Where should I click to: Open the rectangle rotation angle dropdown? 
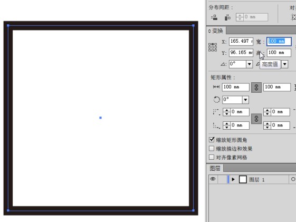(x=245, y=100)
